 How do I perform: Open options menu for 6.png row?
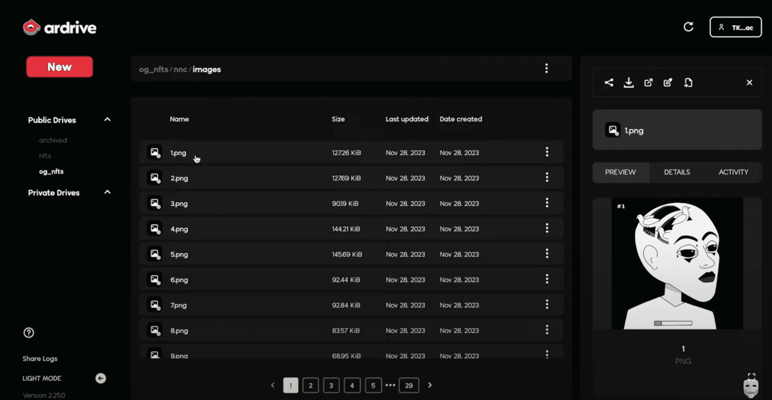click(547, 279)
